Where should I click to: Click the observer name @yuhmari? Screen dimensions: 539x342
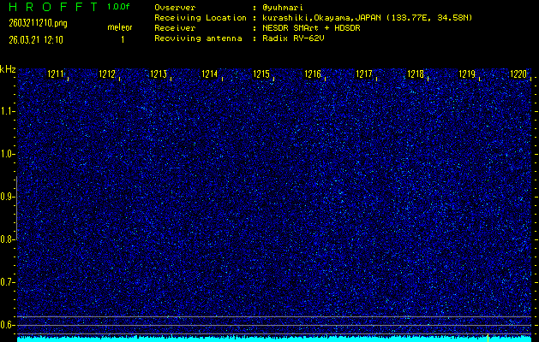pos(283,8)
